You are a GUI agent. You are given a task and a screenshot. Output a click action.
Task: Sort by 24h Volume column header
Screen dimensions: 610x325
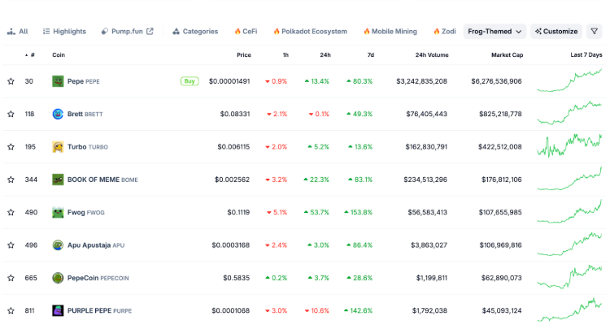coord(432,55)
